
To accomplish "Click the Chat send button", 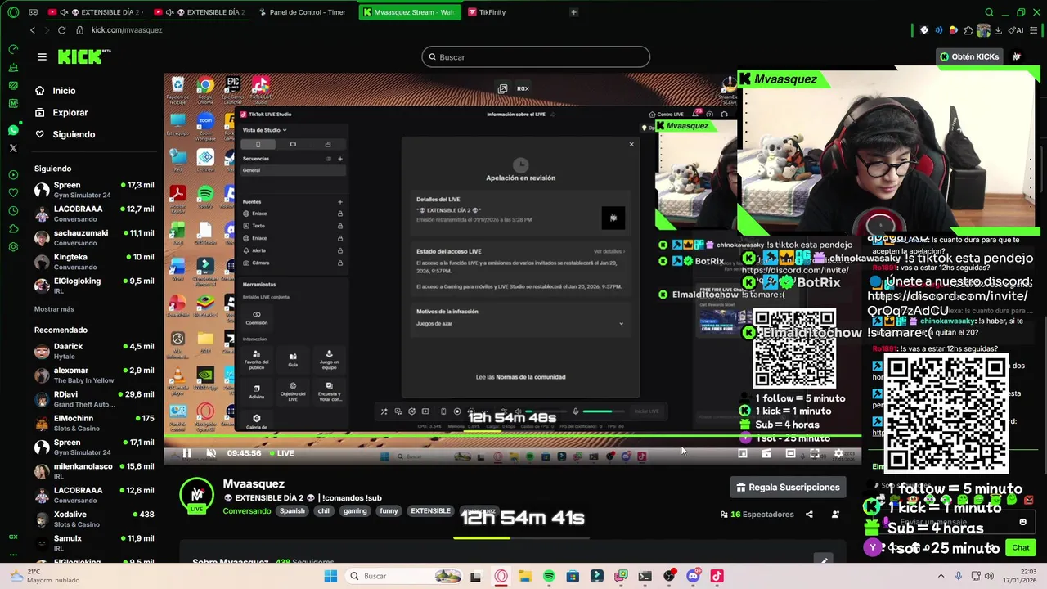I will tap(1021, 547).
